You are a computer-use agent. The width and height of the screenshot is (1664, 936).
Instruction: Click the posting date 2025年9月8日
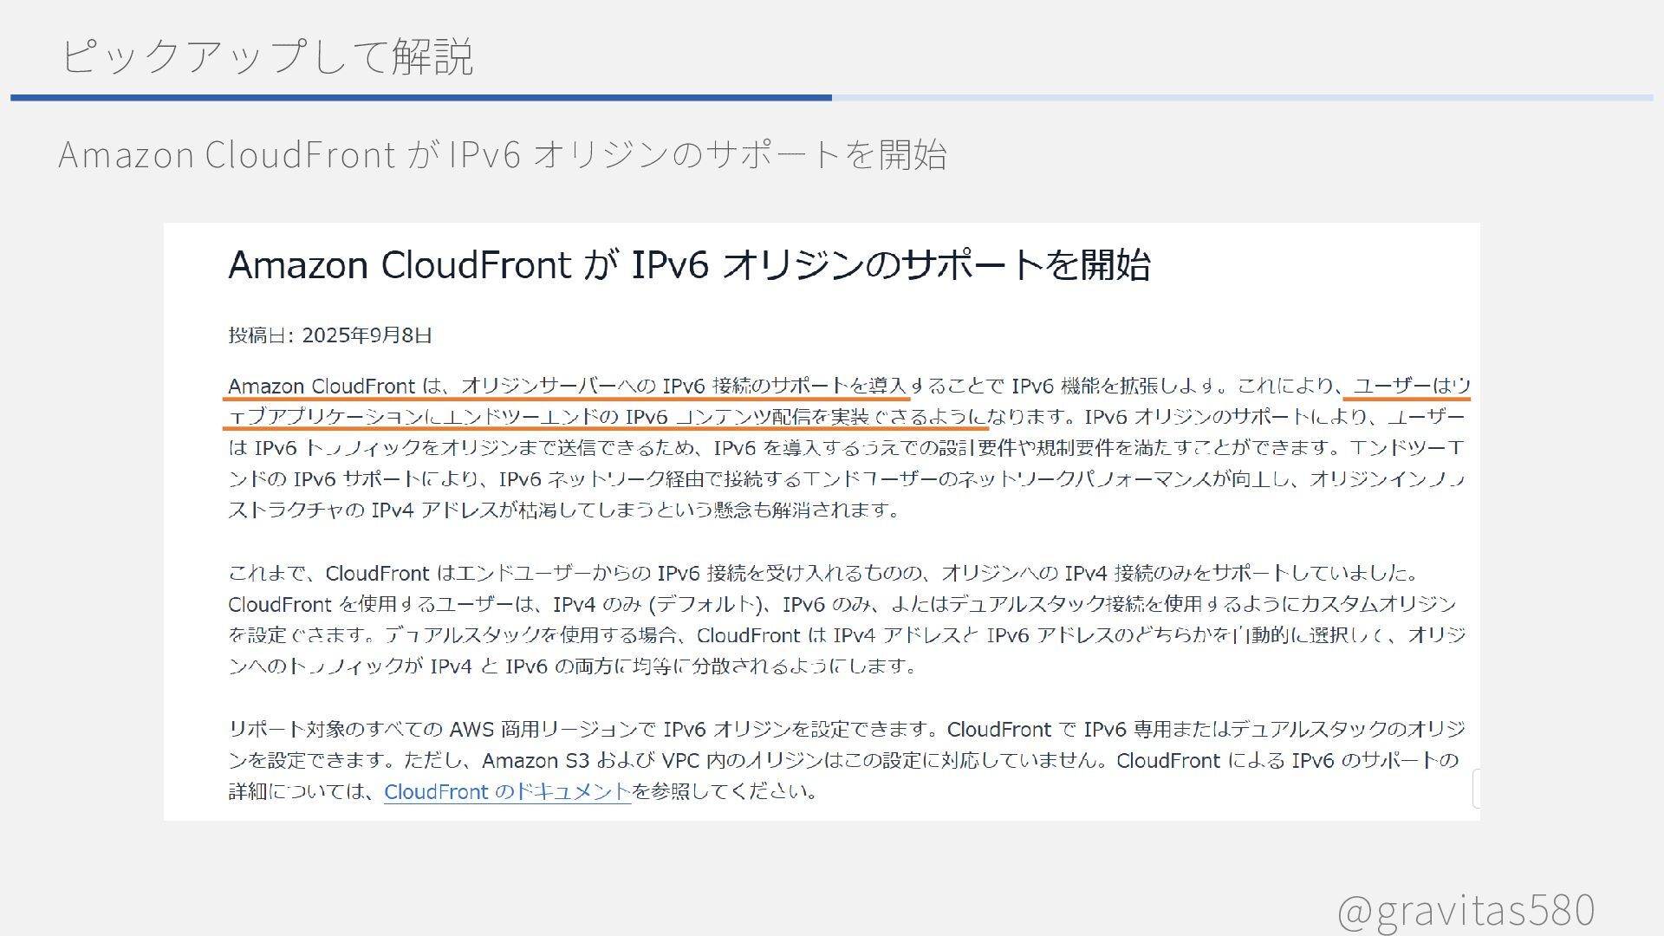click(367, 335)
